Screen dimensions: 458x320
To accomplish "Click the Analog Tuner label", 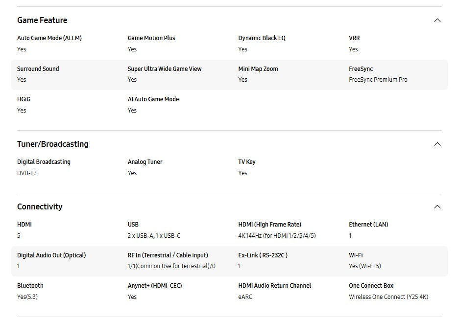I will [x=145, y=162].
